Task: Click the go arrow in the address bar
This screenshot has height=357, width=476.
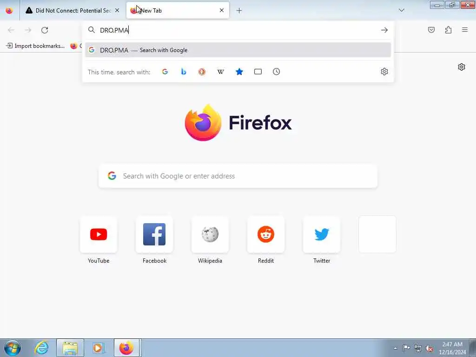Action: tap(384, 30)
